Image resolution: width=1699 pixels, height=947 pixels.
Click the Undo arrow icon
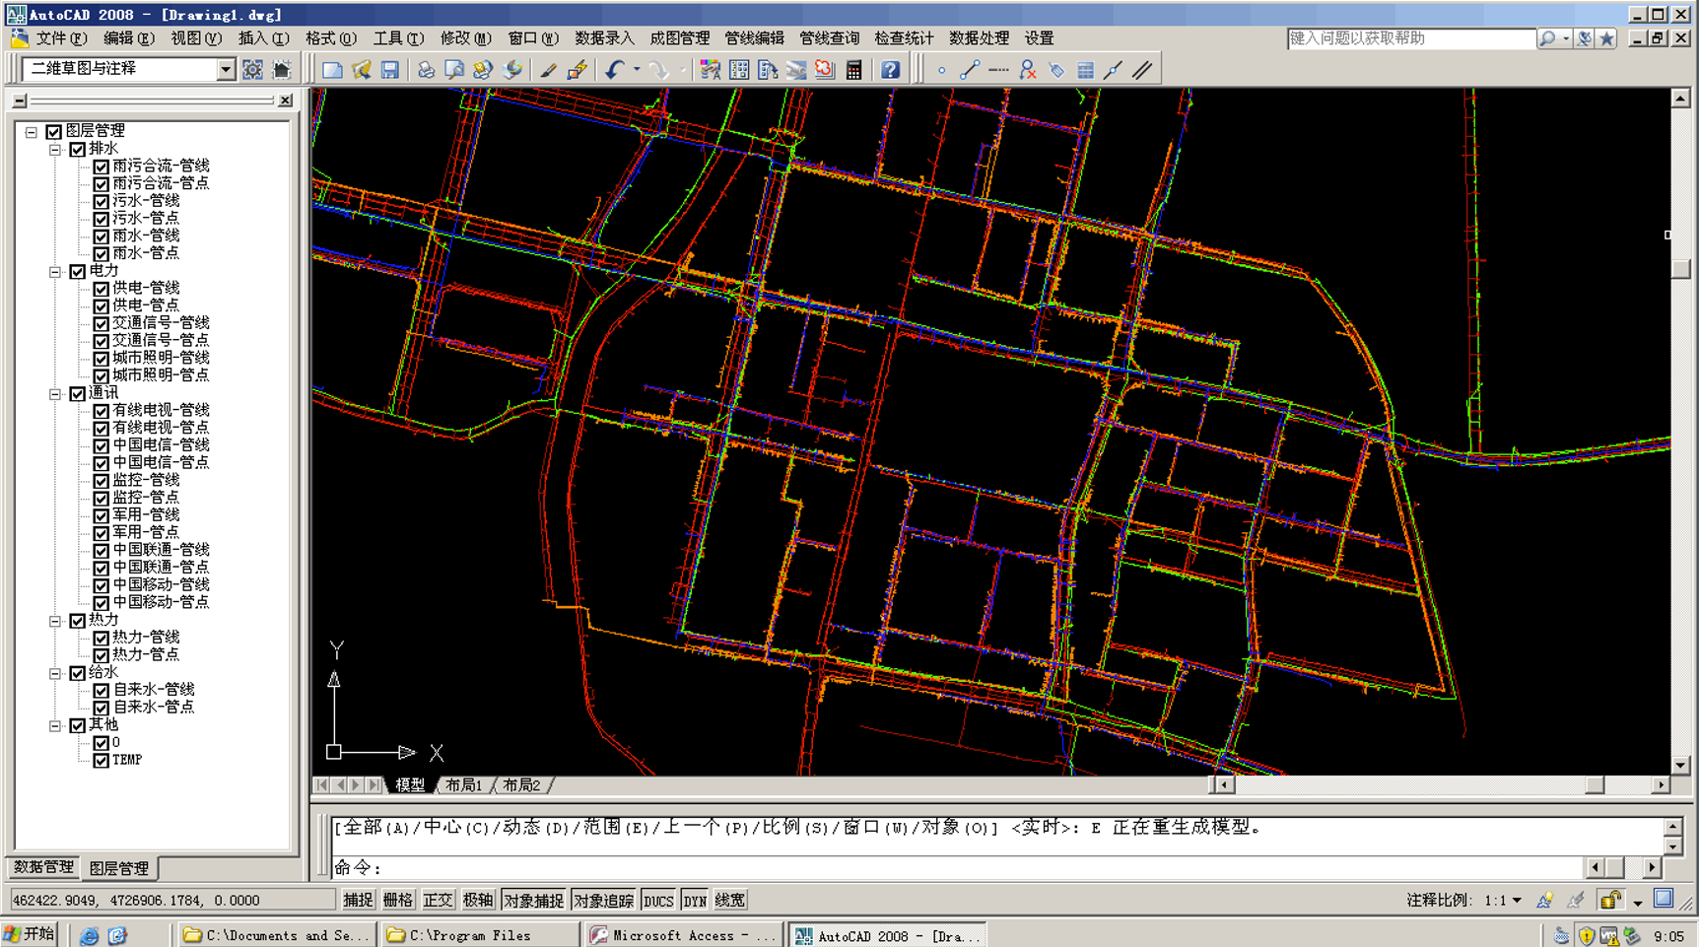pyautogui.click(x=614, y=70)
